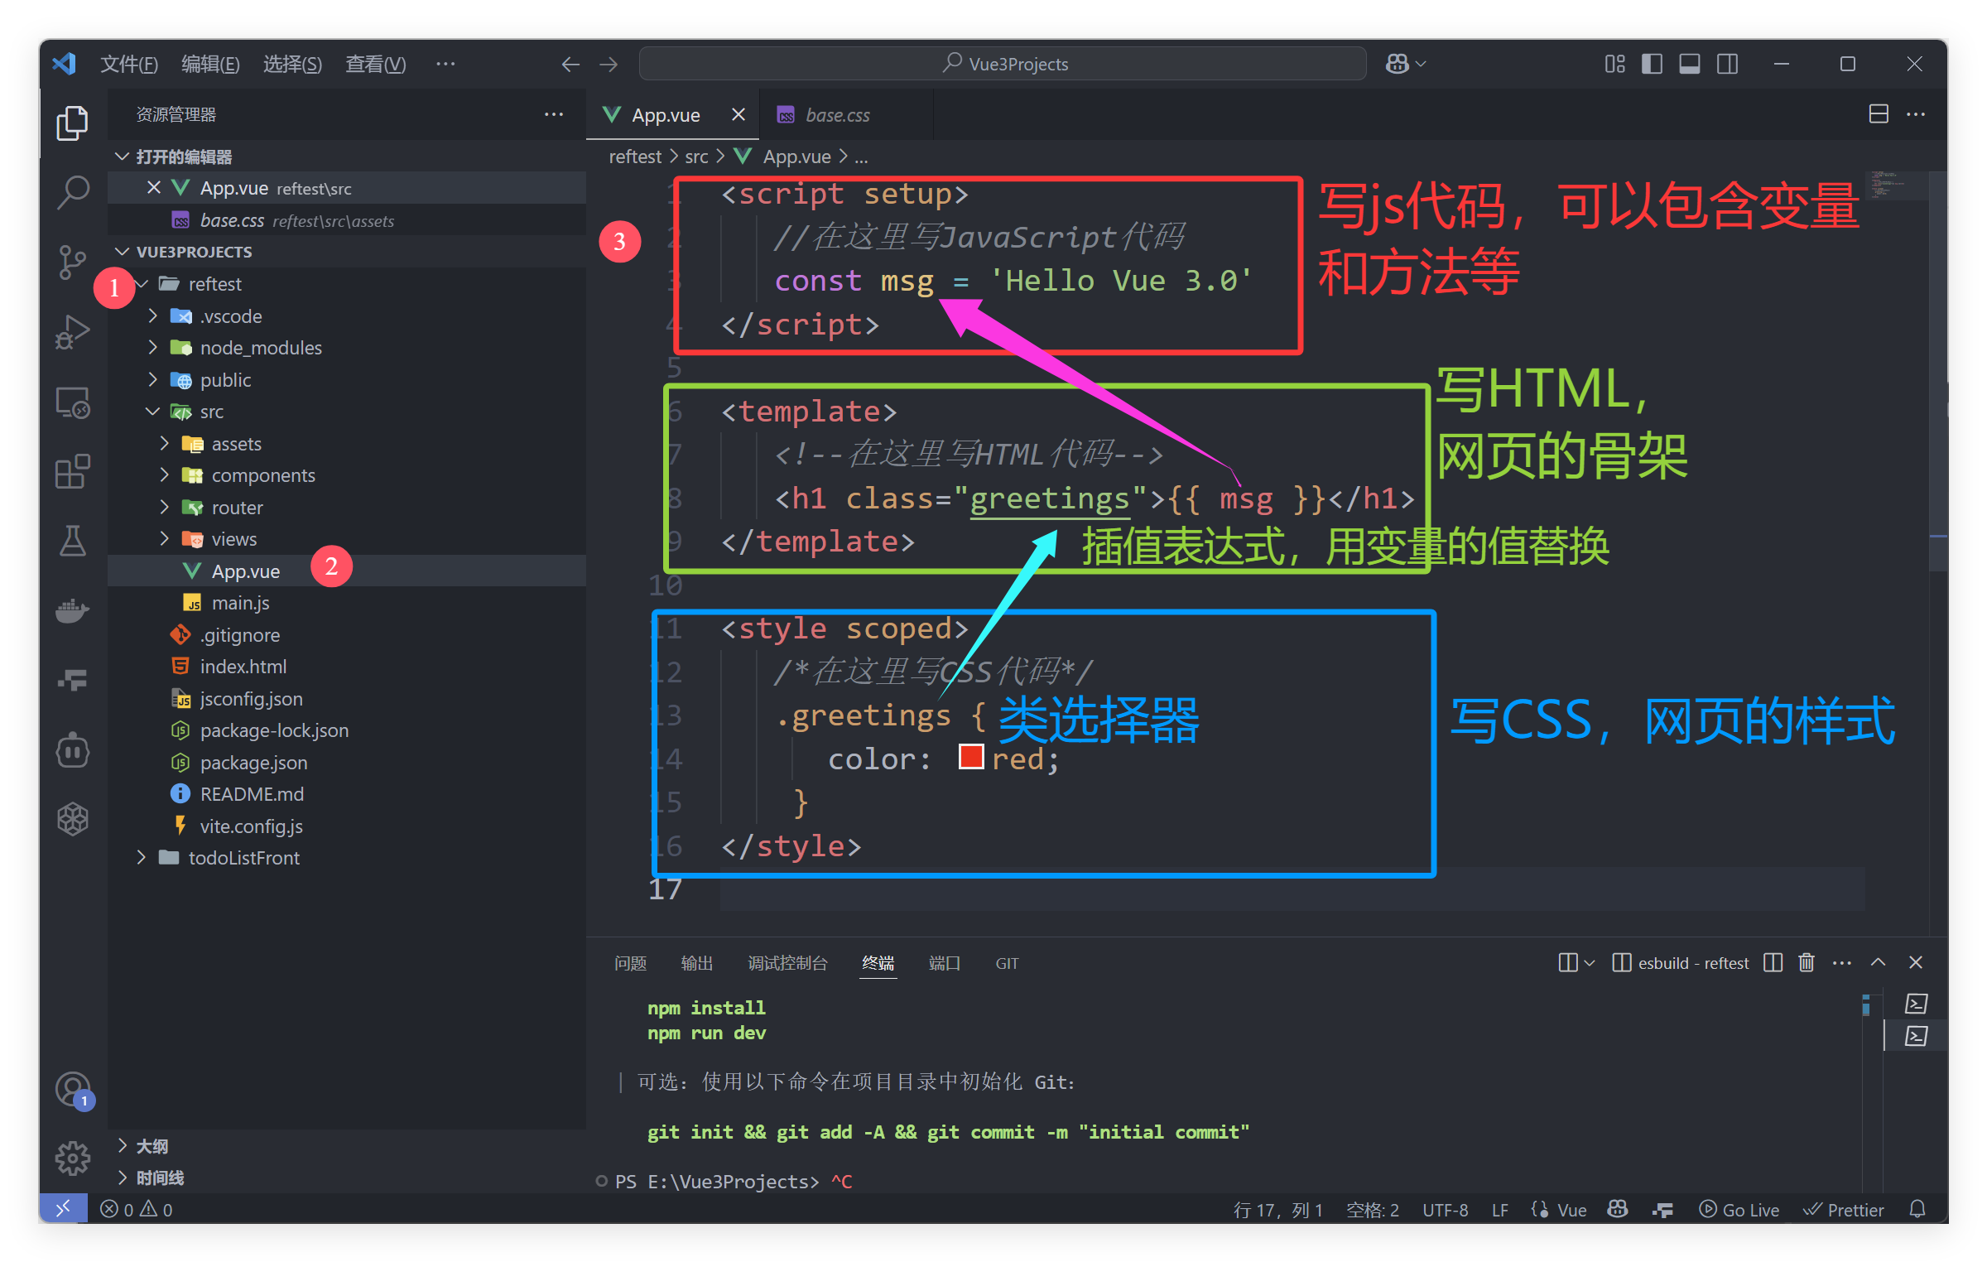Click Go Live in status bar
This screenshot has width=1987, height=1262.
1739,1209
